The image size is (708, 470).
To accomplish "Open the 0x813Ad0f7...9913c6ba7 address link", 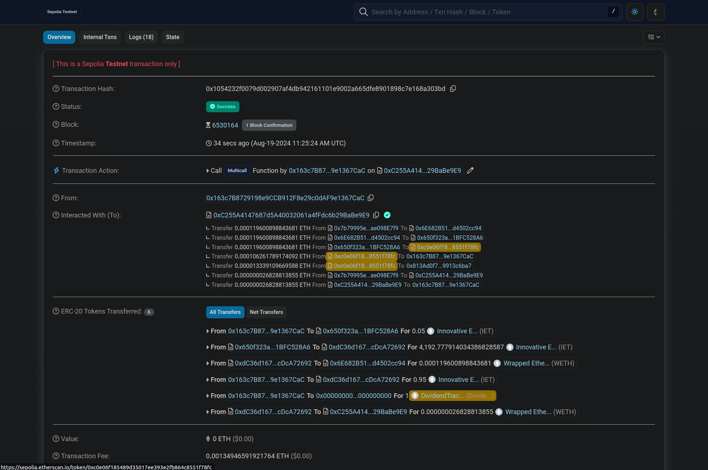I will pyautogui.click(x=439, y=266).
